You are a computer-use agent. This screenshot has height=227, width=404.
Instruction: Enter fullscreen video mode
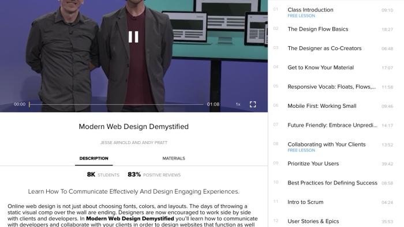pos(253,104)
